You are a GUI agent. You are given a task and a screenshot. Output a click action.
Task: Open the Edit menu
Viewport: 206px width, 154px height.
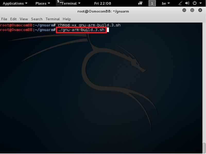coord(13,19)
